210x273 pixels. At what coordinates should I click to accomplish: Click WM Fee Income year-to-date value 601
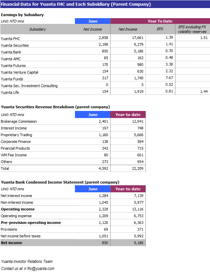click(140, 155)
